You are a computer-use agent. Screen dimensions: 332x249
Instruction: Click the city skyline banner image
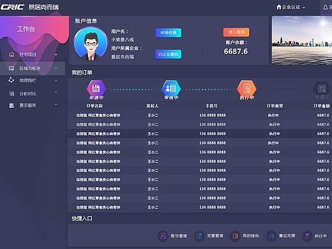pos(302,40)
